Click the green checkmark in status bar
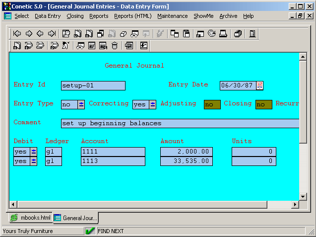Image resolution: width=316 pixels, height=237 pixels. (90, 231)
